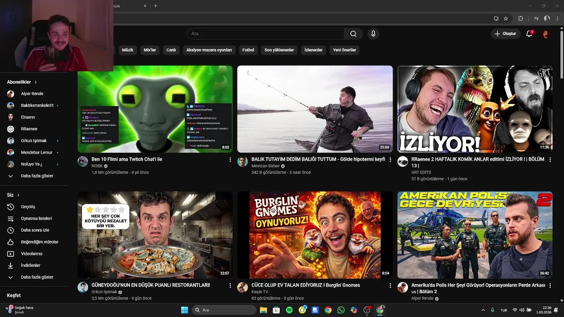Screen dimensions: 564x317
Task: Open the YouTube notifications bell
Action: pyautogui.click(x=529, y=34)
